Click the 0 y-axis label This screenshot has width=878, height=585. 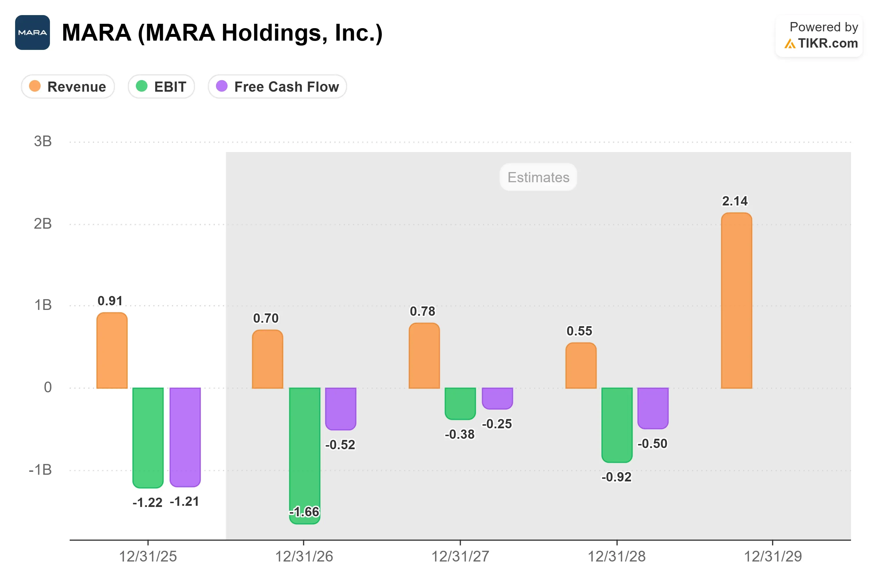tap(48, 387)
